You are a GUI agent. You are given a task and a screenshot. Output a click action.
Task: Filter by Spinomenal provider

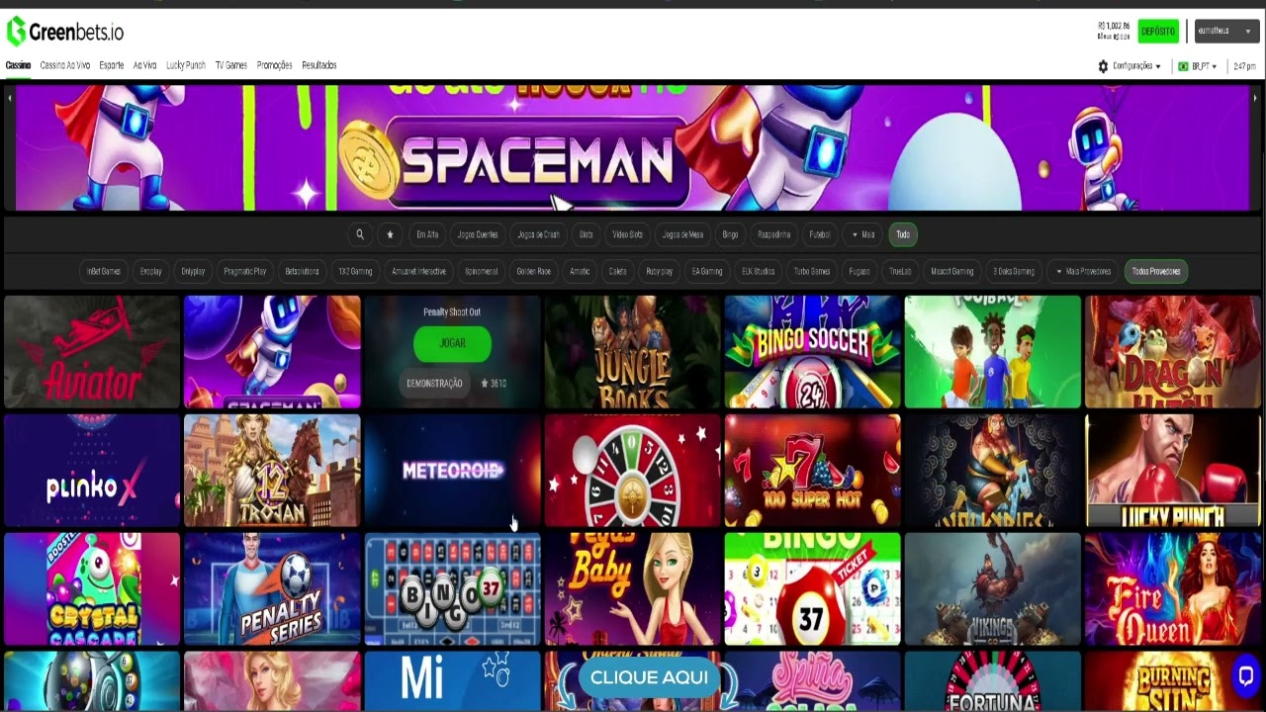tap(482, 271)
